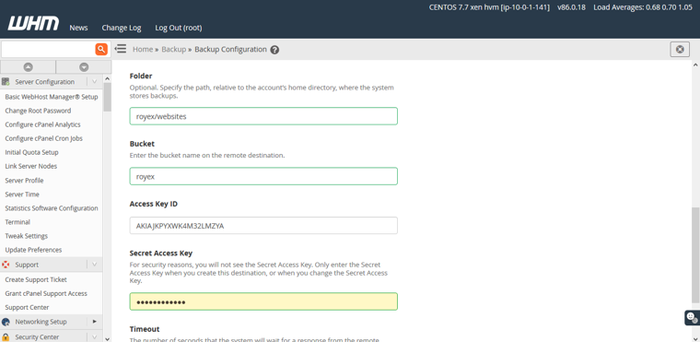Click the Support section header
Viewport: 700px width, 342px height.
click(51, 265)
